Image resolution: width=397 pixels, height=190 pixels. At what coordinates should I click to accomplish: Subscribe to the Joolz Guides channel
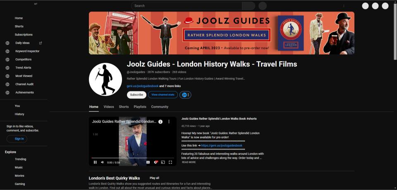coord(136,95)
